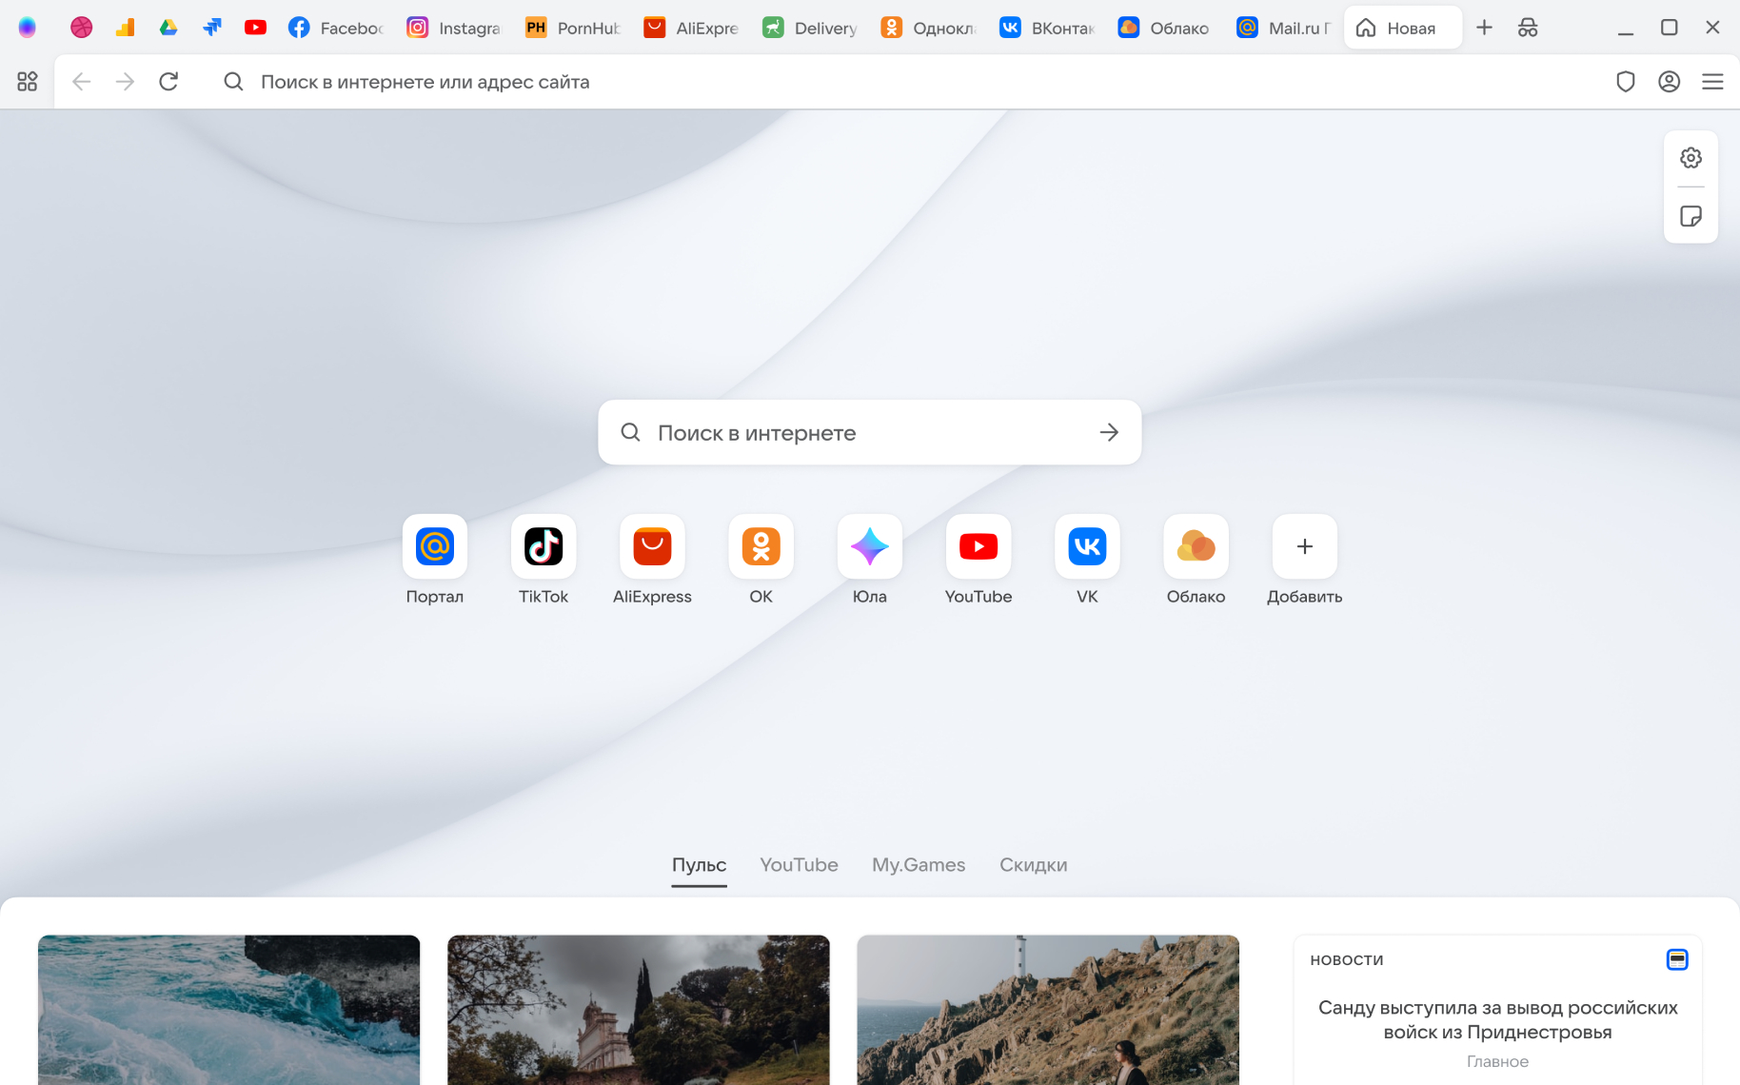Open the Dribbble pinned tab
This screenshot has width=1740, height=1085.
coord(82,28)
